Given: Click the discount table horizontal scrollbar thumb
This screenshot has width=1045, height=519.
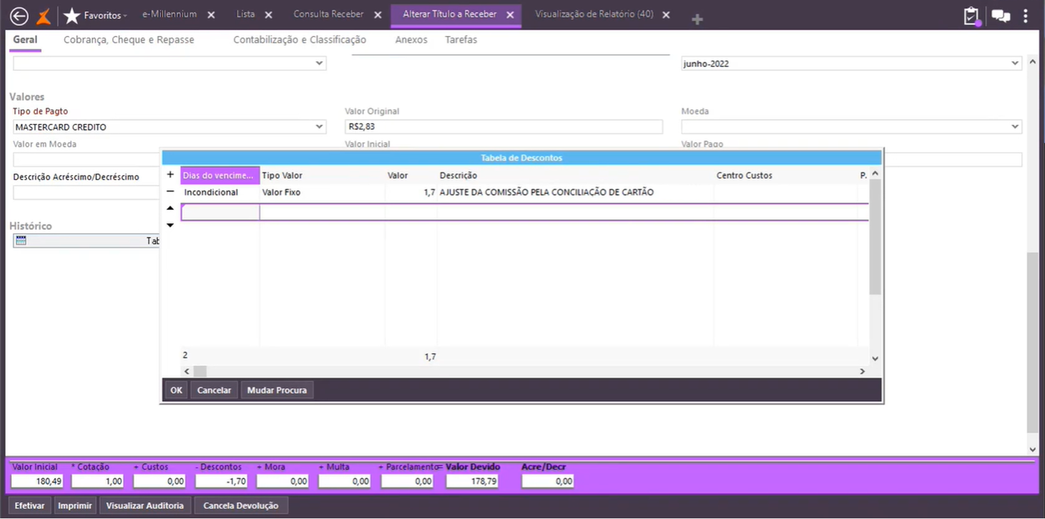Looking at the screenshot, I should coord(200,371).
